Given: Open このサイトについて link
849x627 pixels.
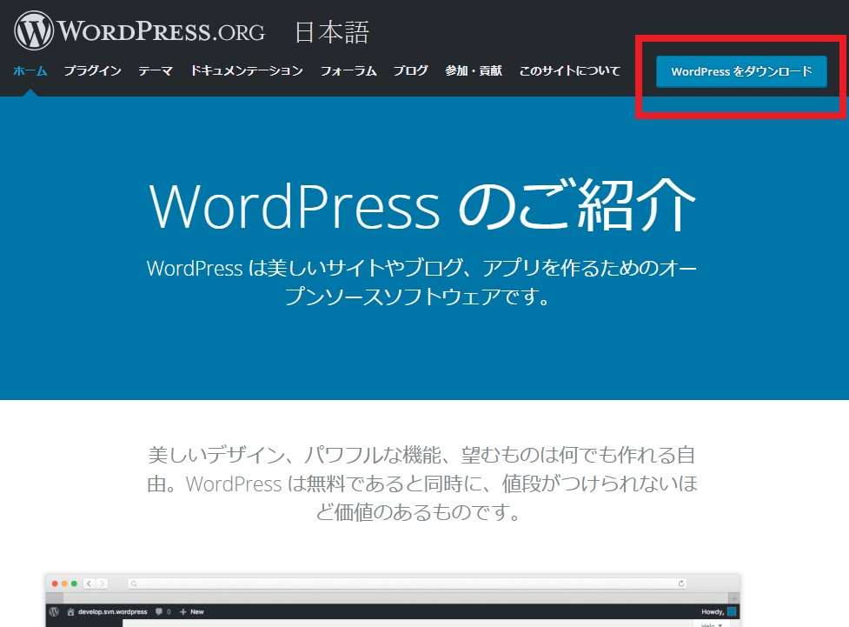Looking at the screenshot, I should tap(569, 70).
